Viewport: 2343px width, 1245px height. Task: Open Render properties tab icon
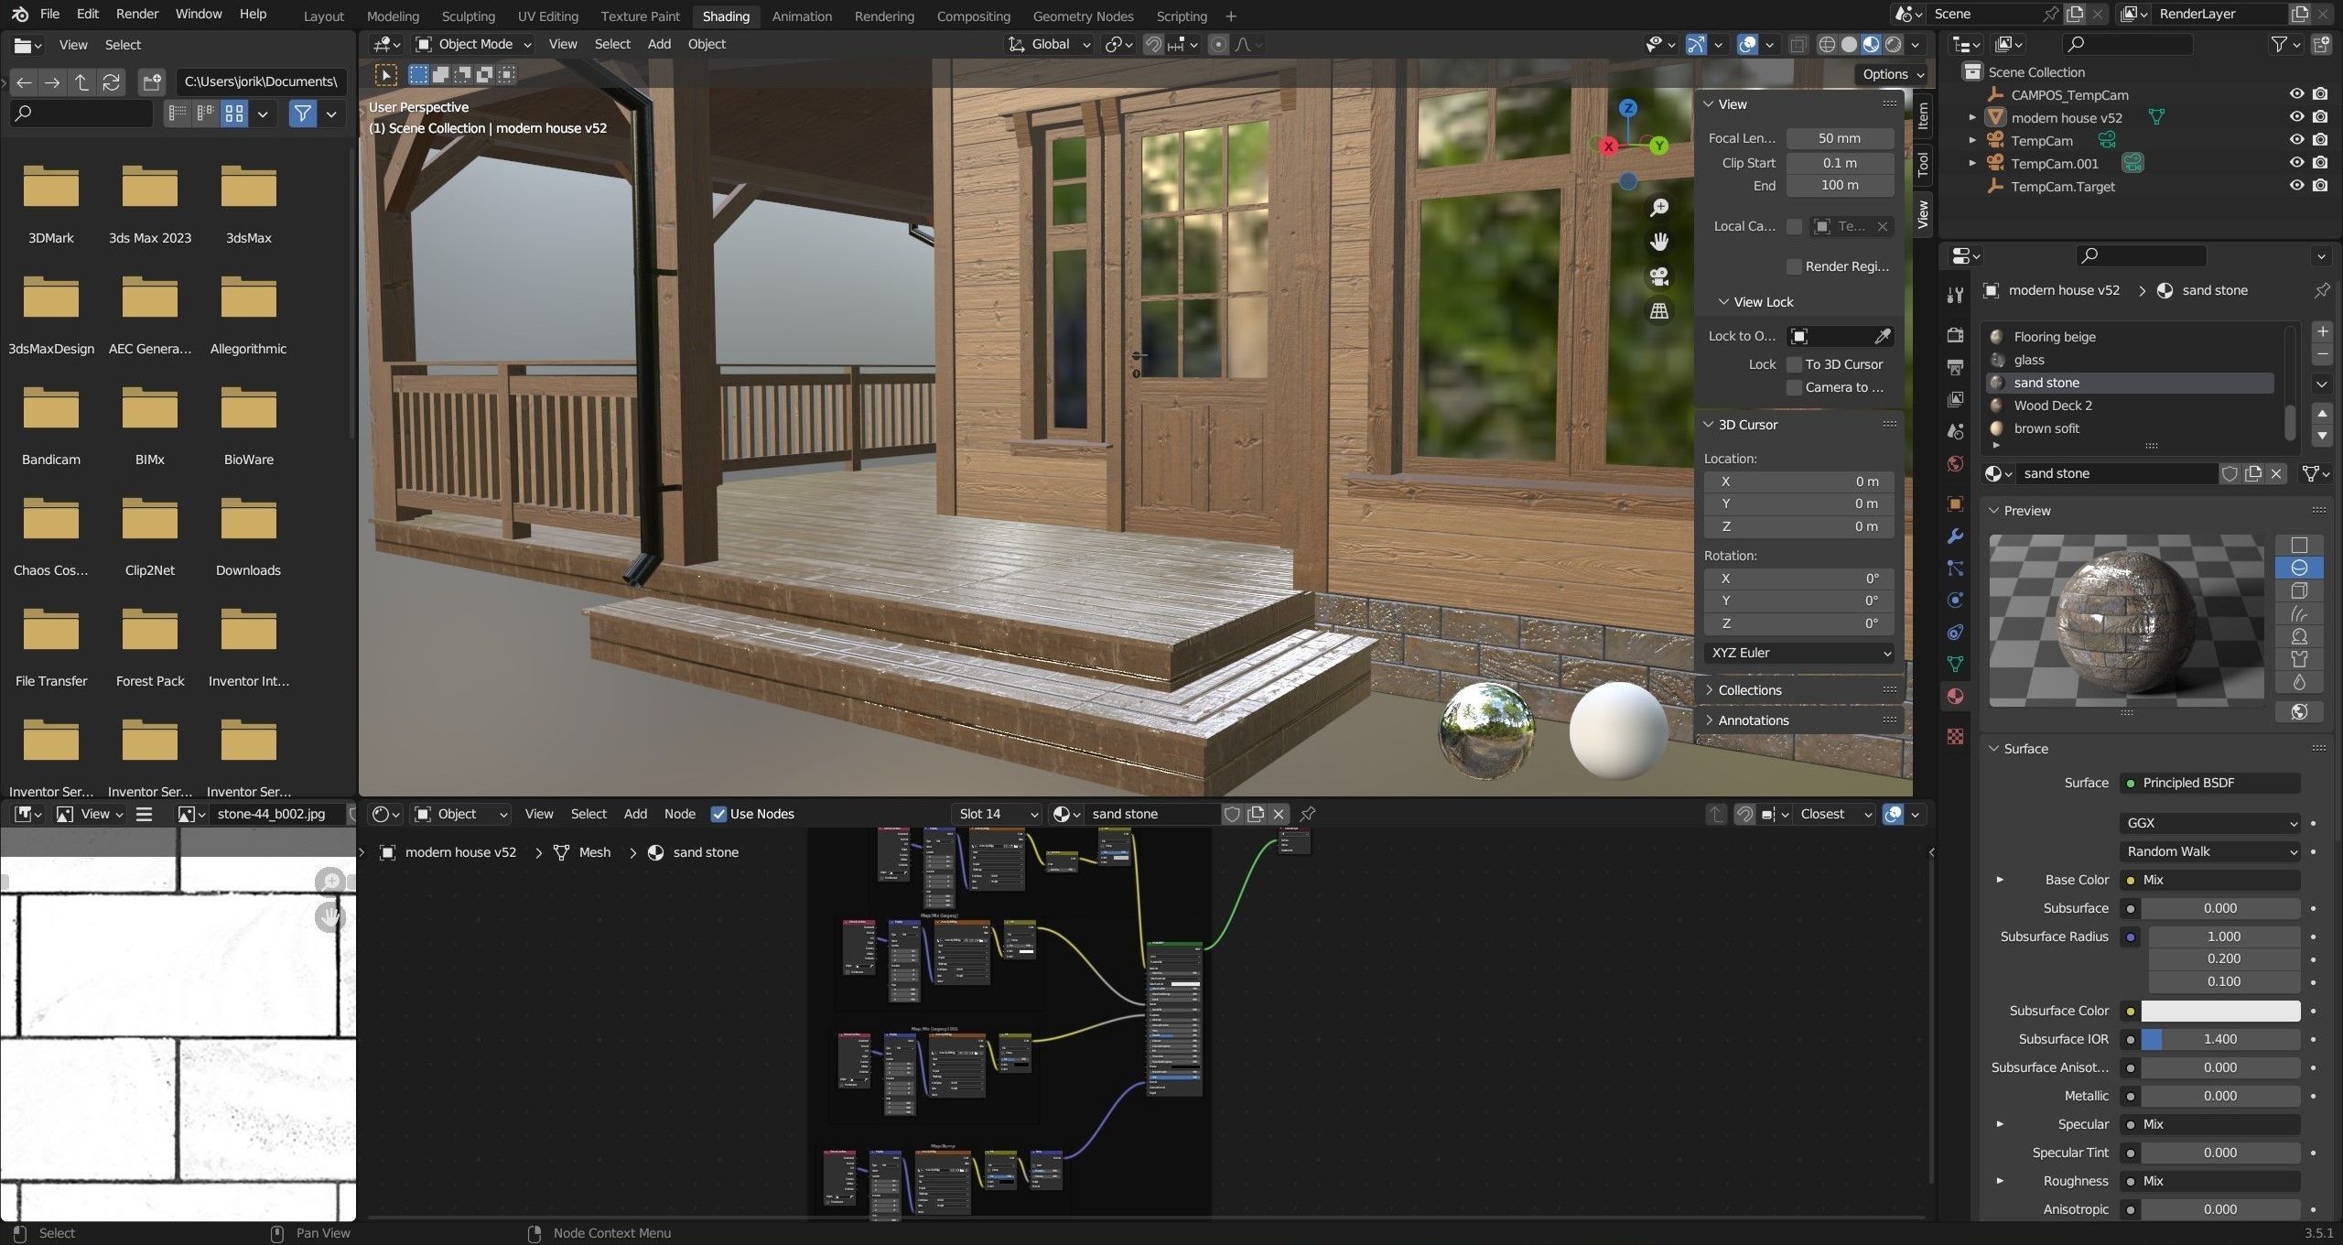point(1955,334)
